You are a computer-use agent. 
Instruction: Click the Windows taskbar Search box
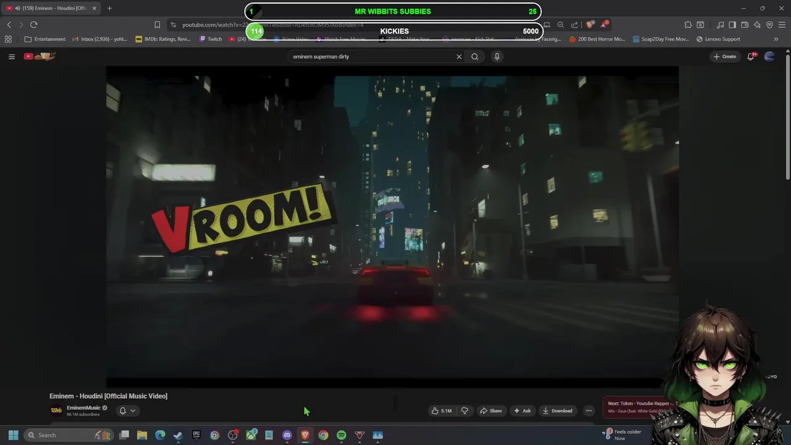tap(69, 435)
